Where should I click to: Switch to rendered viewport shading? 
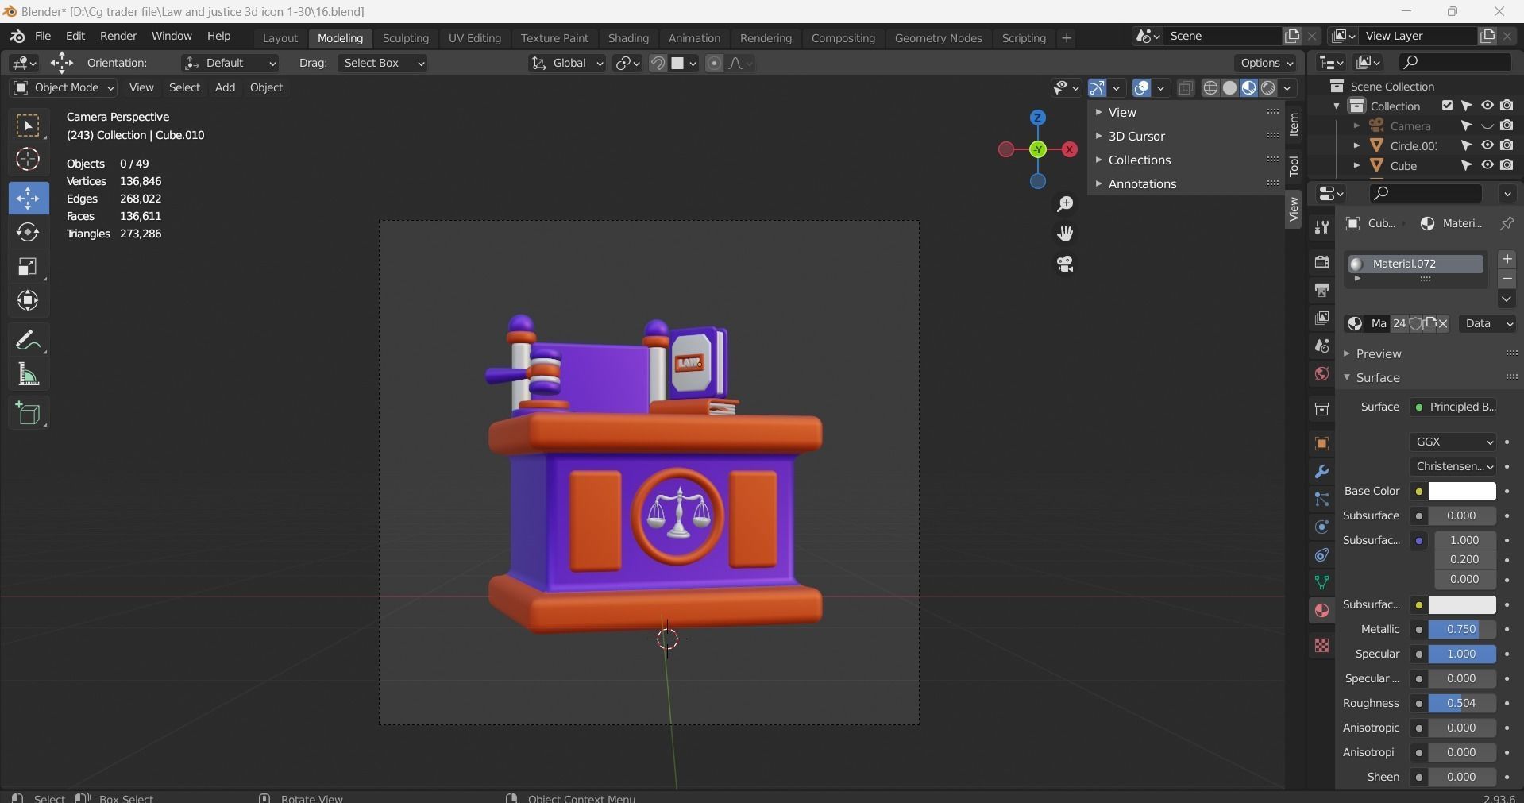tap(1268, 87)
